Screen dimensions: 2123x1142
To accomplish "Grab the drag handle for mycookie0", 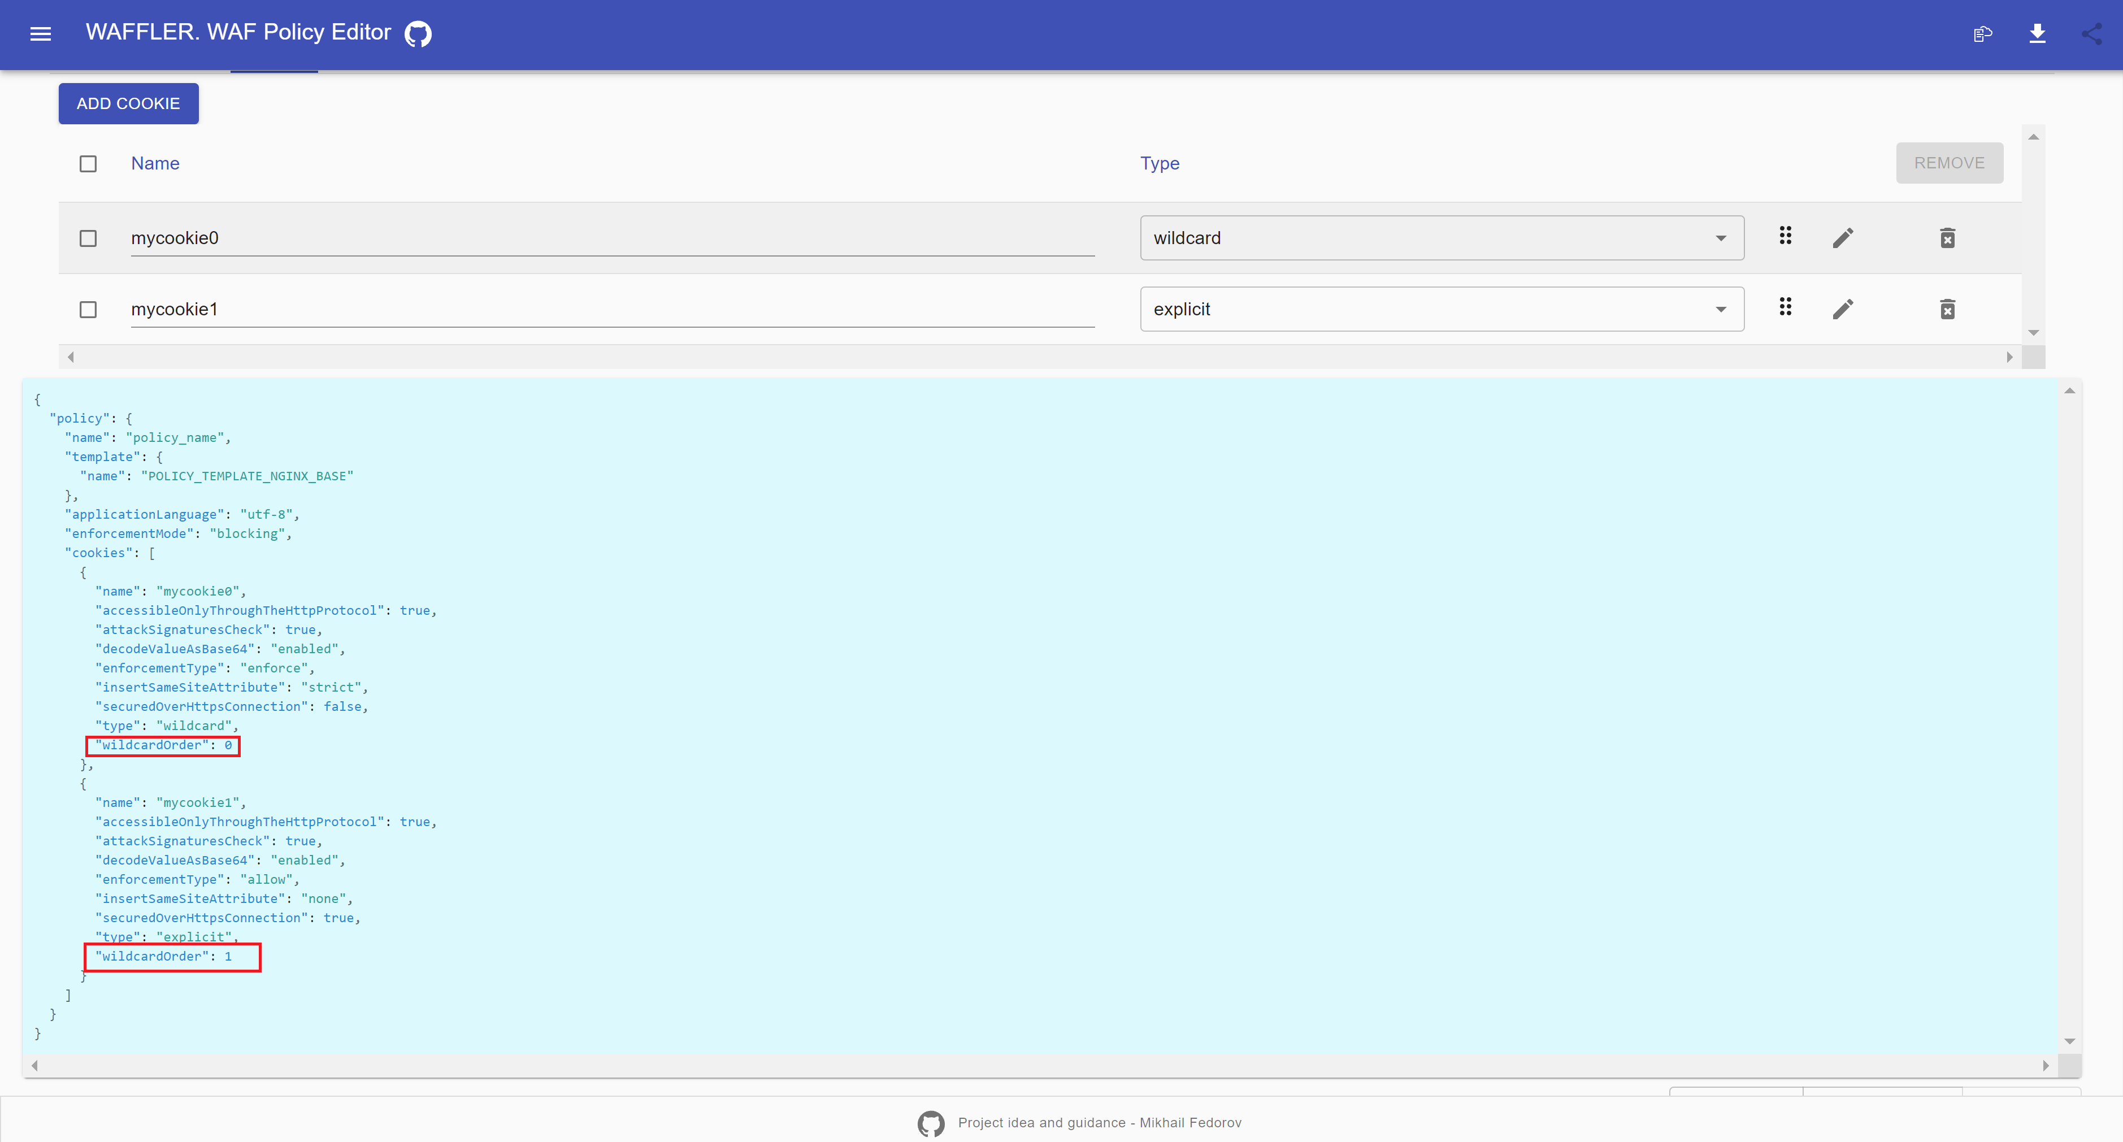I will (1785, 236).
